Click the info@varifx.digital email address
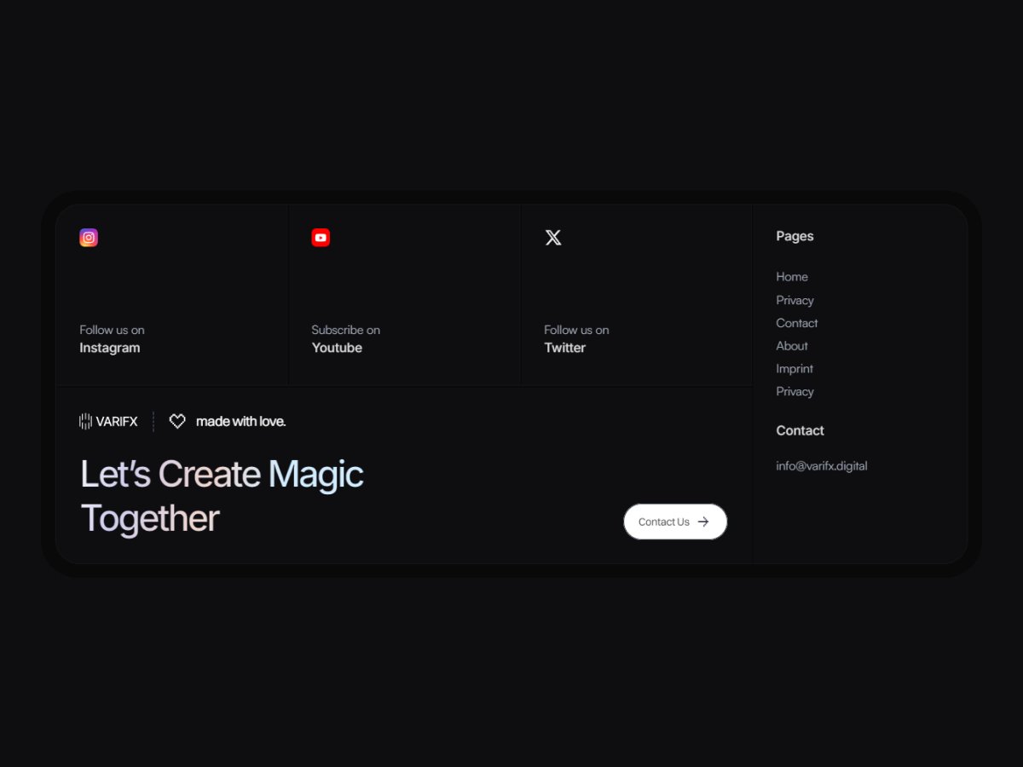Image resolution: width=1023 pixels, height=767 pixels. click(821, 465)
